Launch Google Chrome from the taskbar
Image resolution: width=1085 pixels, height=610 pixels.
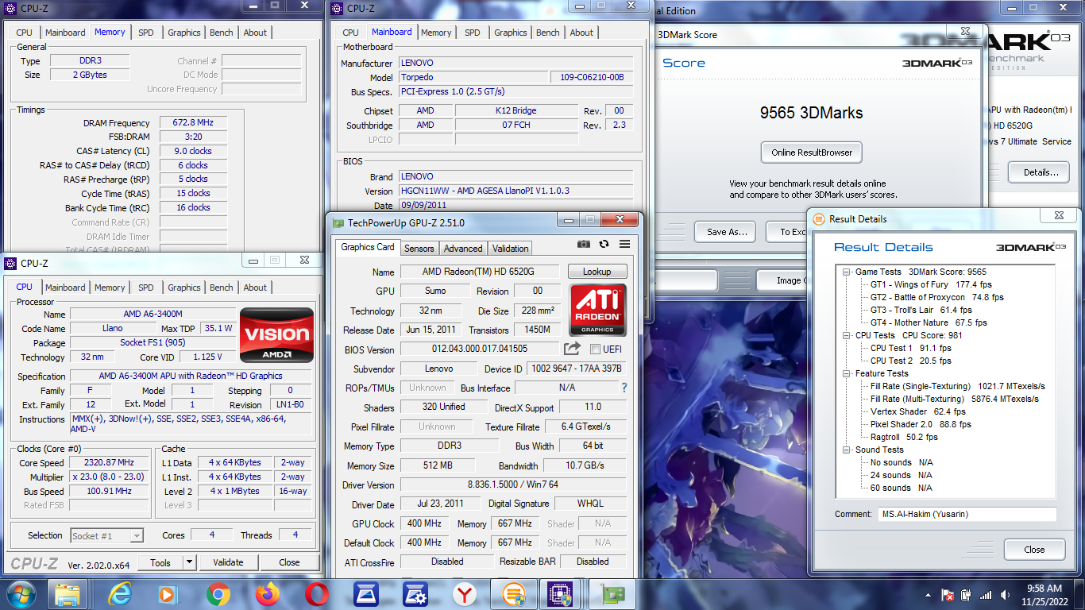(218, 594)
